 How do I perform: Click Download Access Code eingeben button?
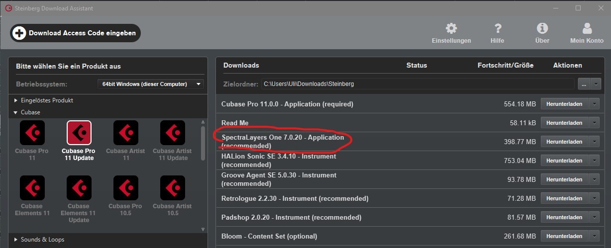click(76, 33)
